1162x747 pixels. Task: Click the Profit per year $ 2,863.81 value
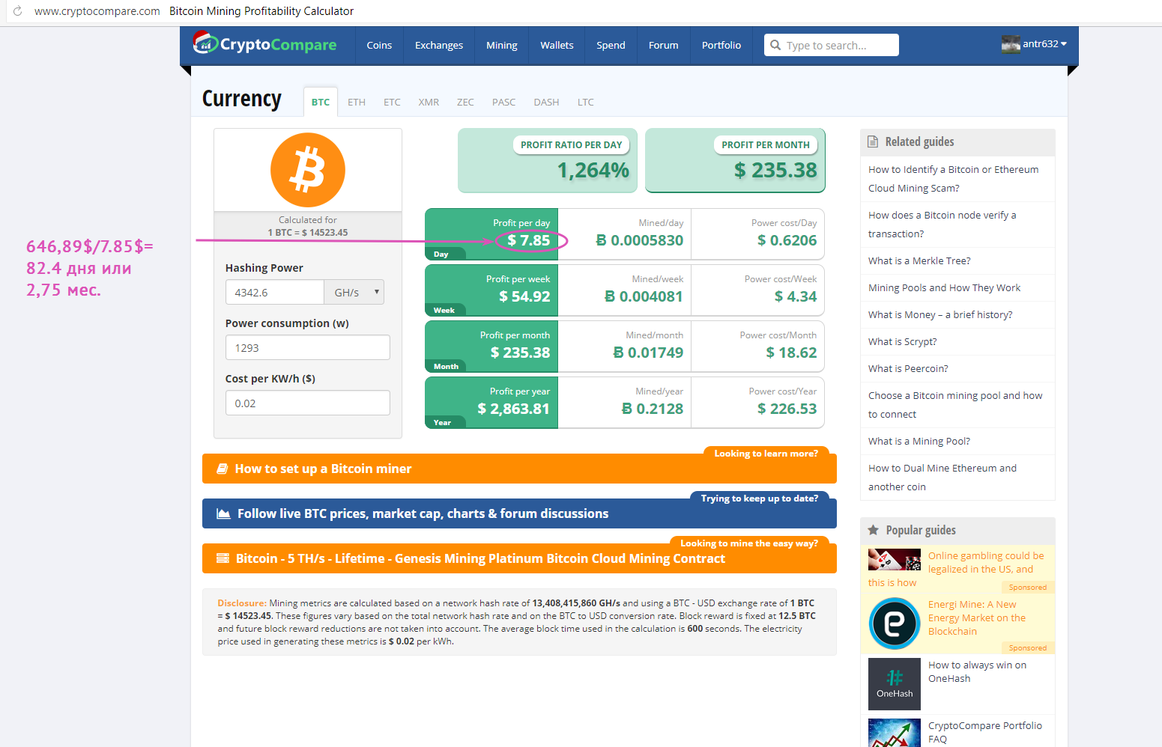[514, 409]
